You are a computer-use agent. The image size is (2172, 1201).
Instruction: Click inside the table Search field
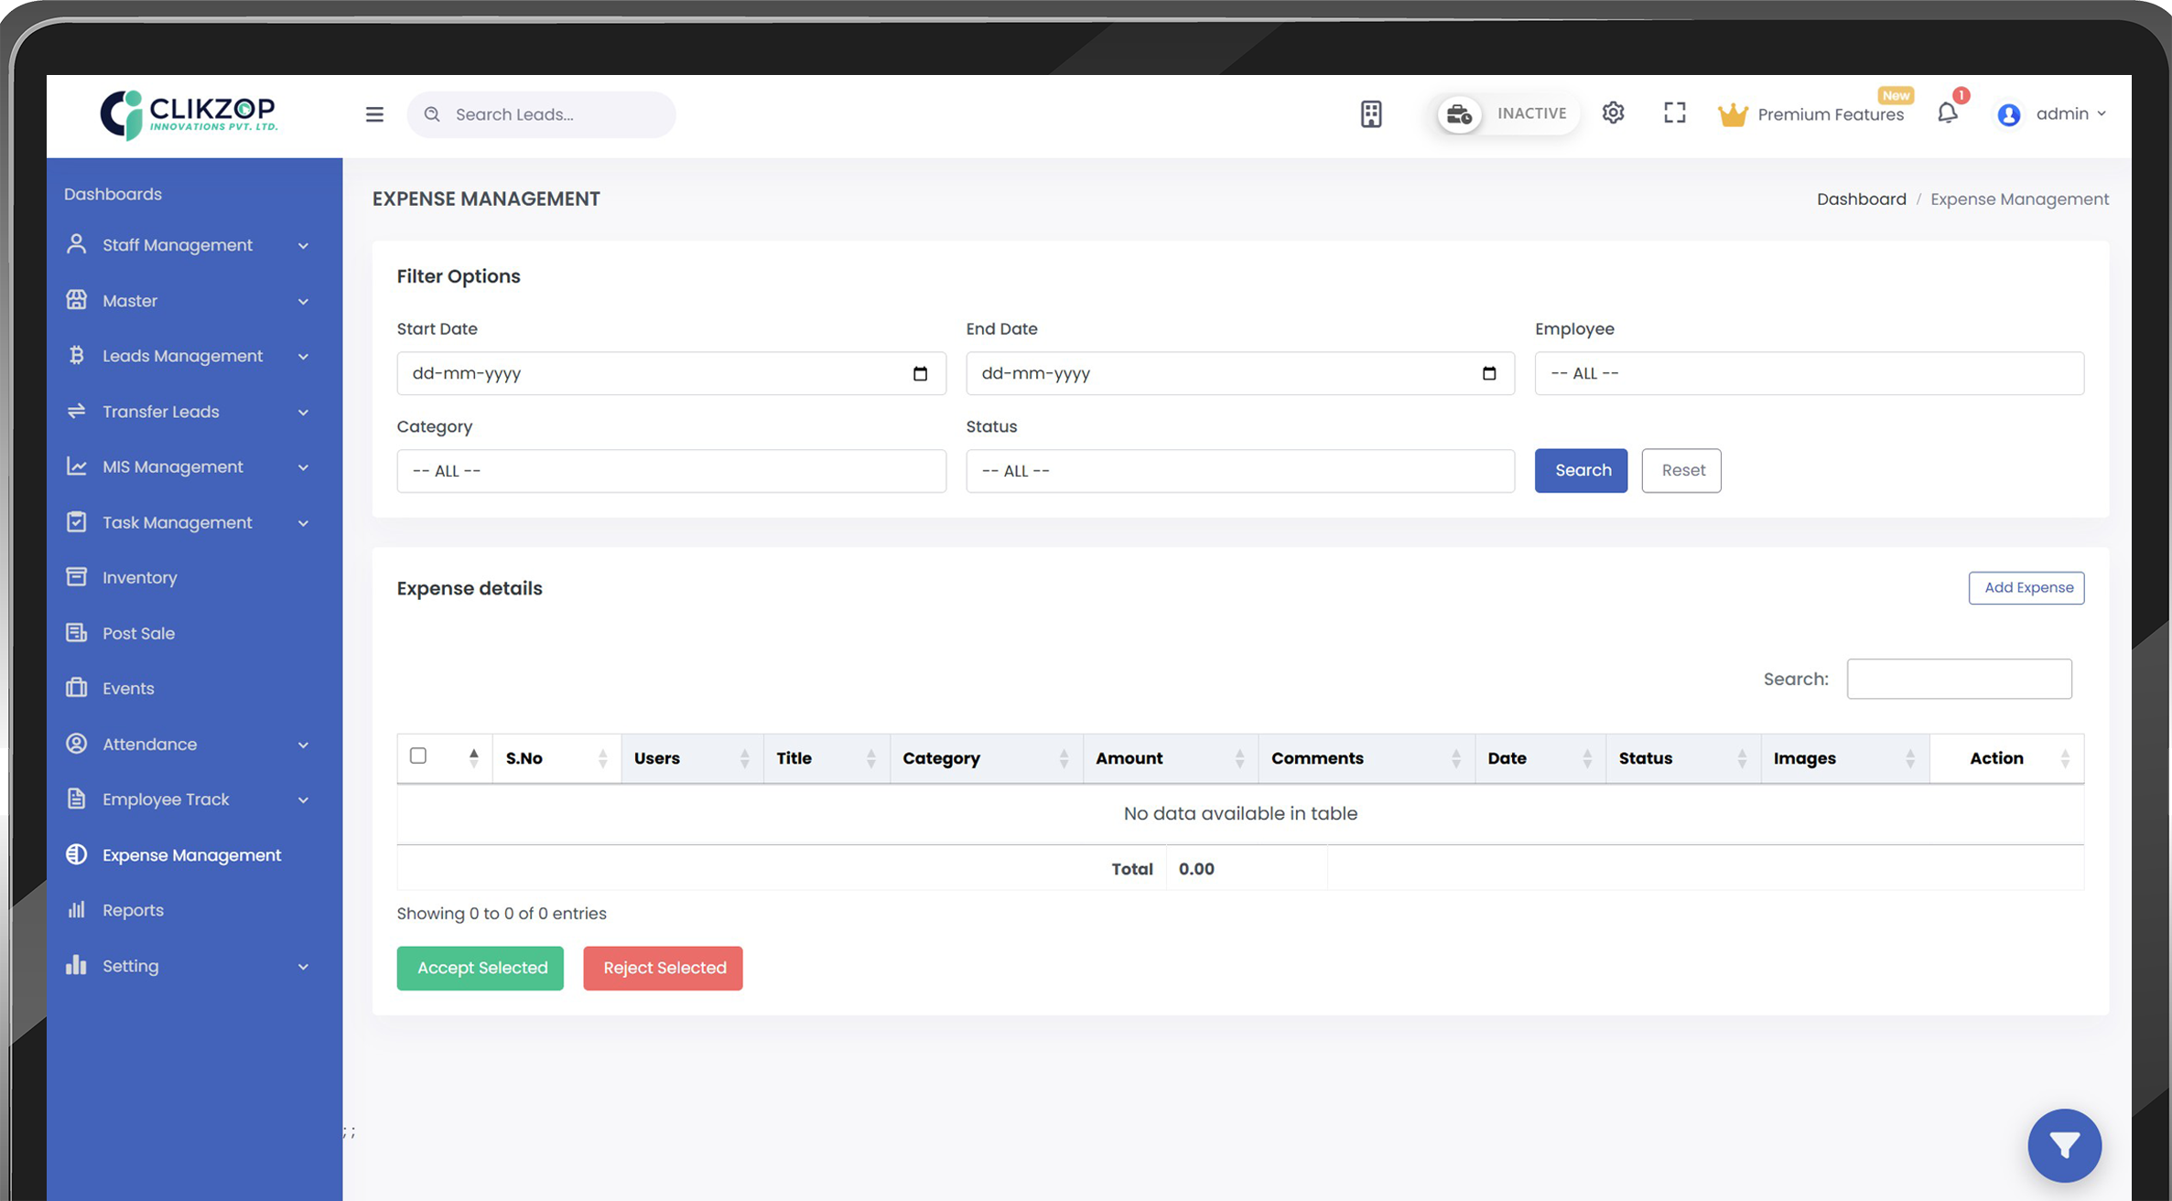pos(1959,679)
